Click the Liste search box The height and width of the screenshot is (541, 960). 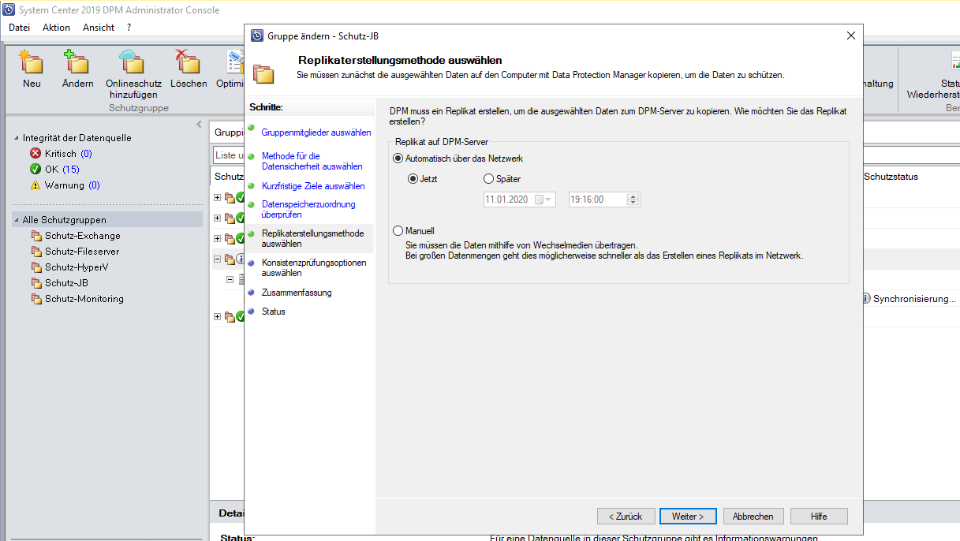click(x=229, y=155)
